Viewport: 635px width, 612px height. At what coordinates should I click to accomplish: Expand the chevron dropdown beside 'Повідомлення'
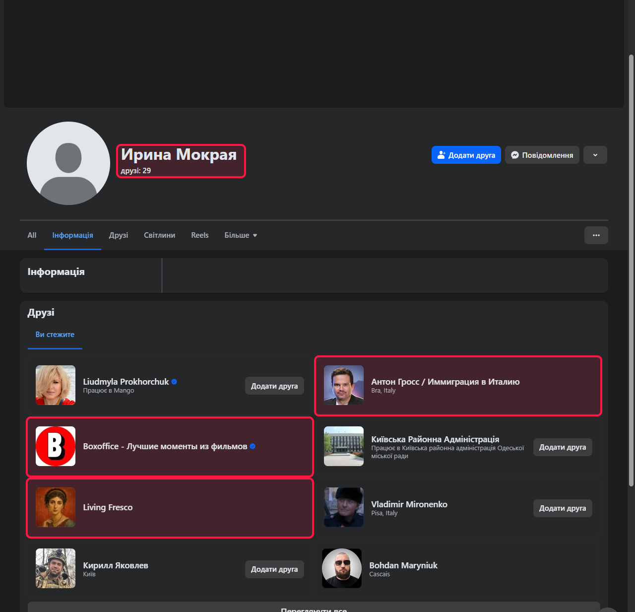(x=595, y=155)
